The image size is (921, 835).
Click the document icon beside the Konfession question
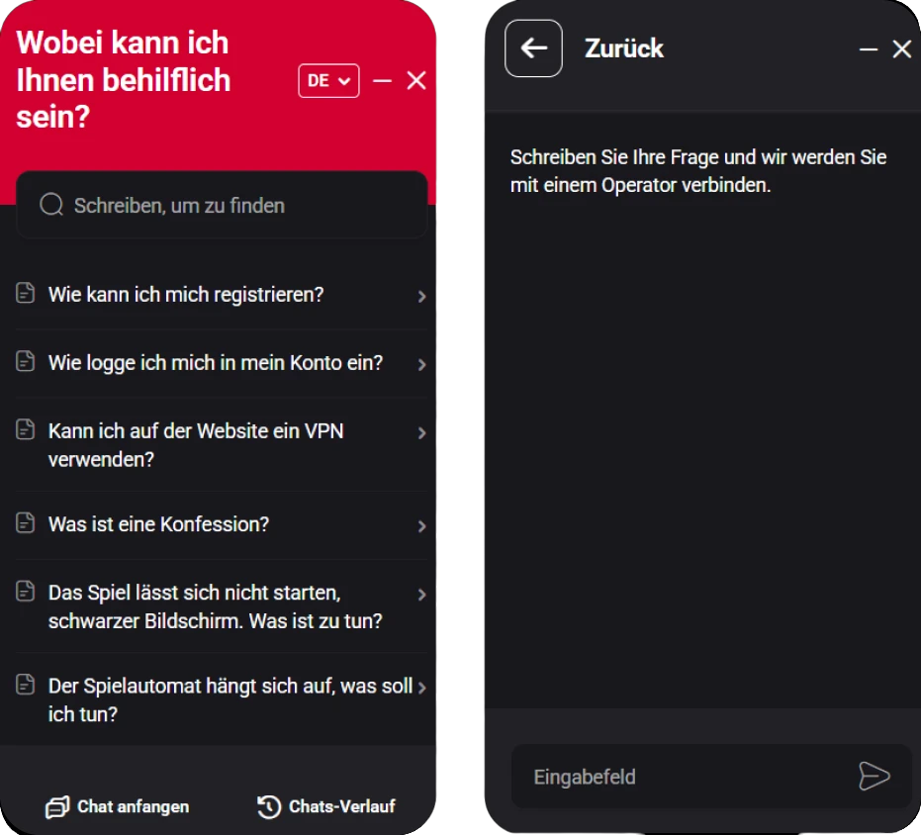(26, 525)
